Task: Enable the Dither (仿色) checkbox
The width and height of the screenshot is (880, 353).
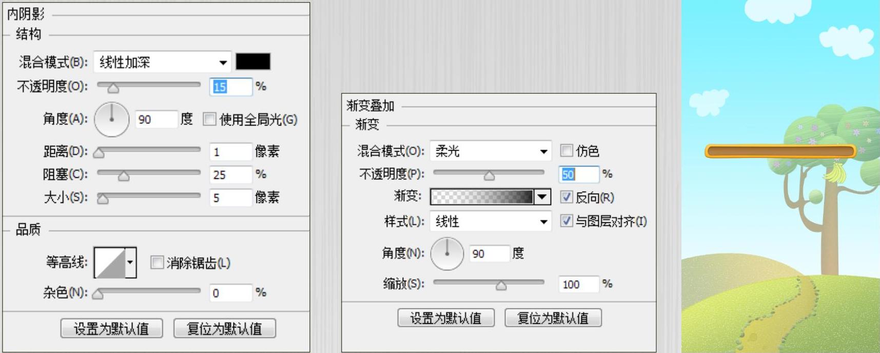Action: pyautogui.click(x=566, y=151)
